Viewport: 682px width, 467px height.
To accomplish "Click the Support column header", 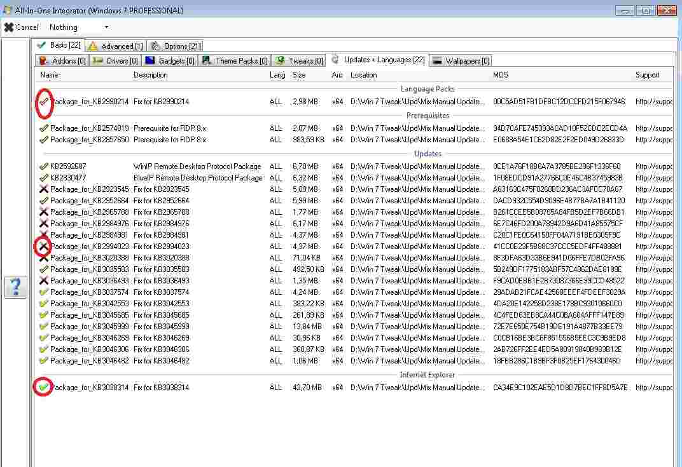I will point(647,75).
